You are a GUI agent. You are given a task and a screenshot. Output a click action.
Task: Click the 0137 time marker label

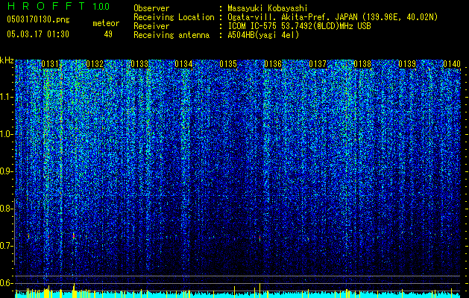tap(318, 64)
